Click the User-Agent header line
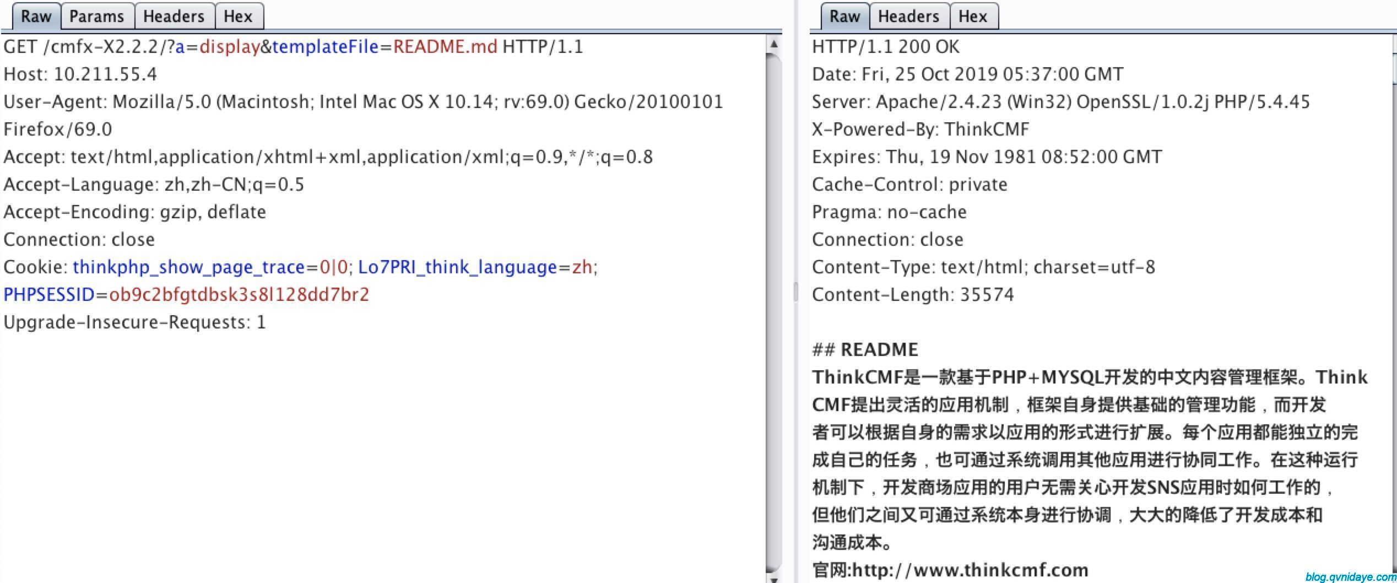The width and height of the screenshot is (1397, 583). coord(363,102)
